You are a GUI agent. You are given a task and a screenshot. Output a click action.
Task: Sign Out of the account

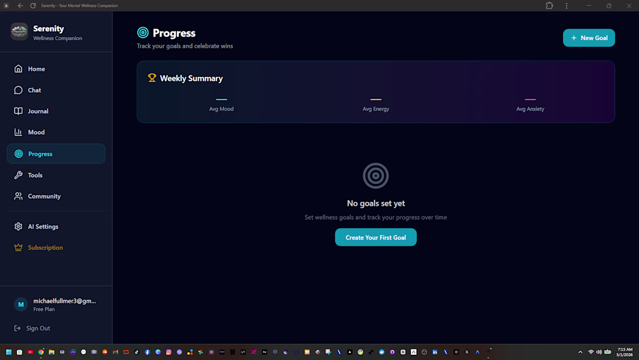point(32,328)
